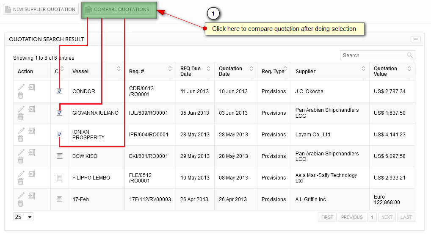Click the arrow-box icon in the 17-Feb row
Screen dimensions: 431x235
[32, 196]
